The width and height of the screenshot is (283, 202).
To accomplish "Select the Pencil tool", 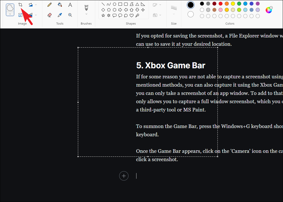I will [50, 5].
